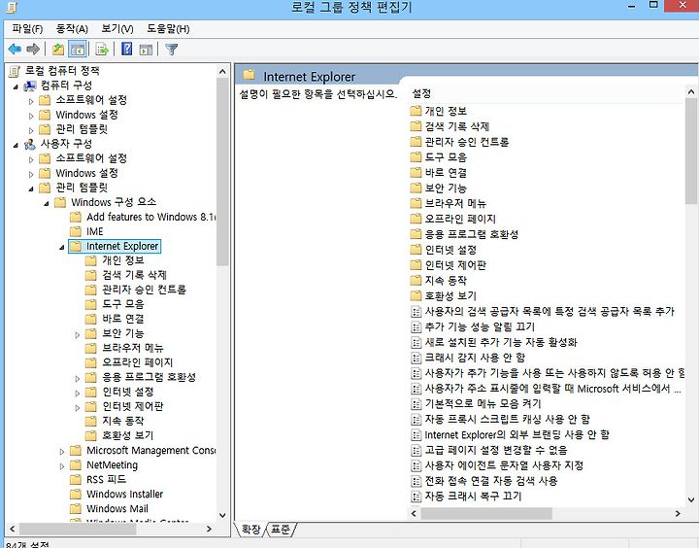Click the settings list scroll right arrow
Image resolution: width=699 pixels, height=548 pixels.
click(678, 514)
